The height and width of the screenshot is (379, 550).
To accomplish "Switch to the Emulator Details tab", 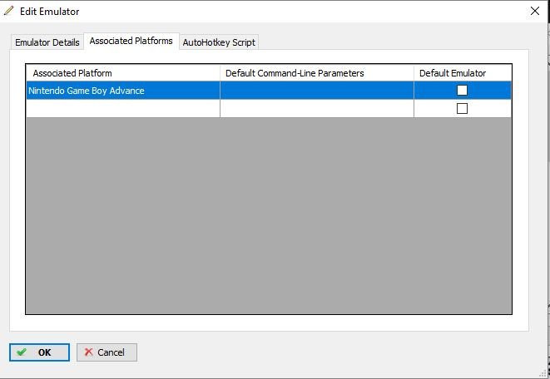I will point(47,42).
